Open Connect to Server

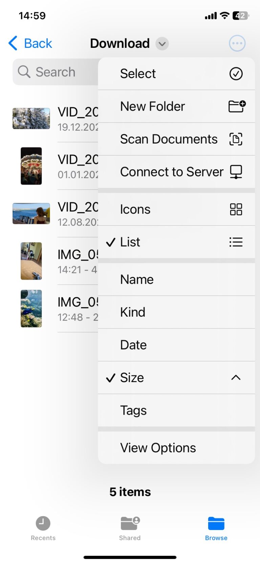pos(171,172)
